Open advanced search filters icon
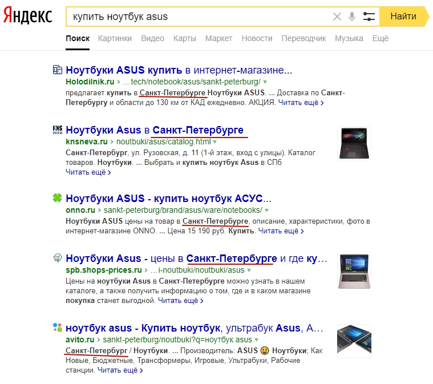The height and width of the screenshot is (384, 433). click(369, 17)
